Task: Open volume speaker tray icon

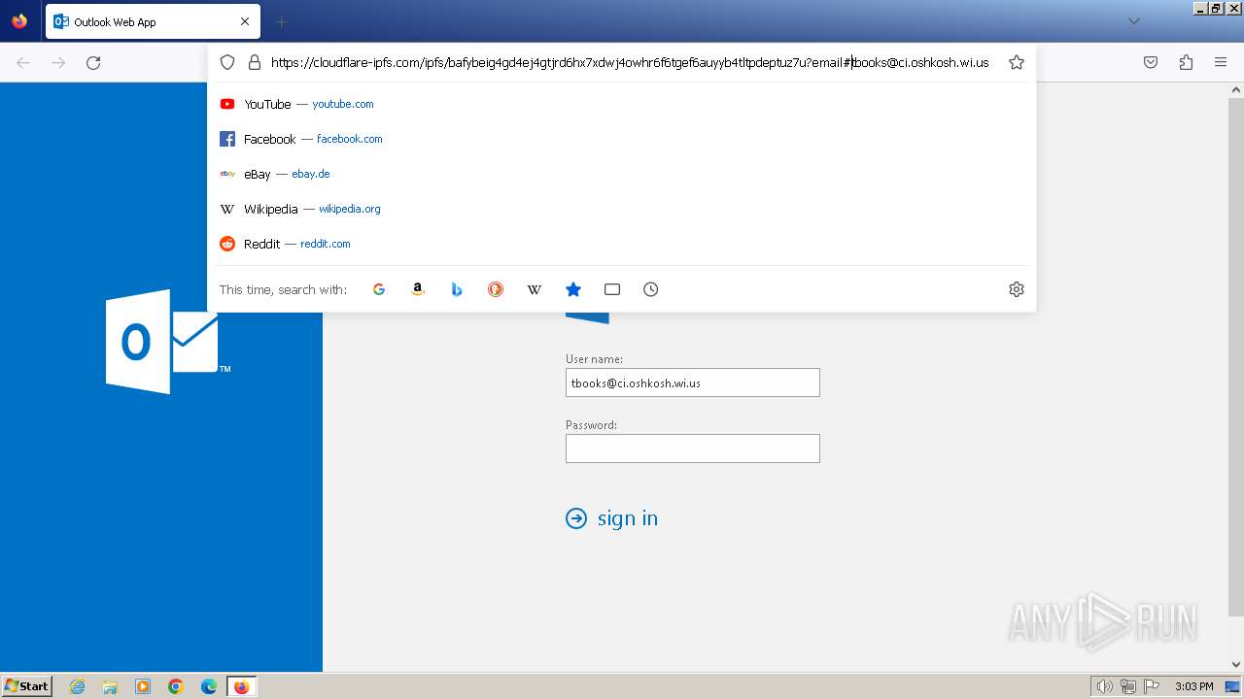Action: point(1104,686)
